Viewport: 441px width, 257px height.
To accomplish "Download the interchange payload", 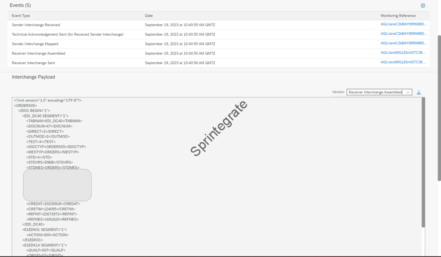I will pyautogui.click(x=419, y=92).
